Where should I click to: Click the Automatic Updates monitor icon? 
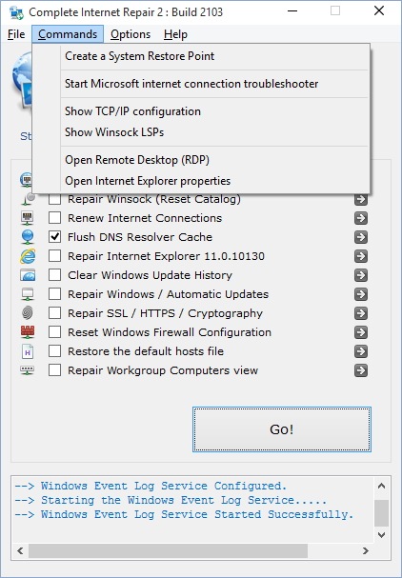pyautogui.click(x=28, y=294)
